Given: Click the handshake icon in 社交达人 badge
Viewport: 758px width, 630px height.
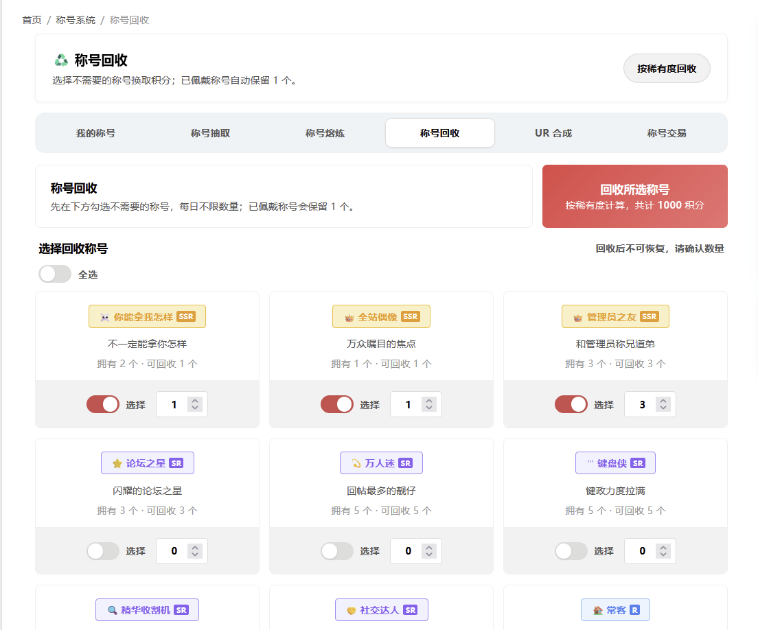Looking at the screenshot, I should tap(352, 611).
